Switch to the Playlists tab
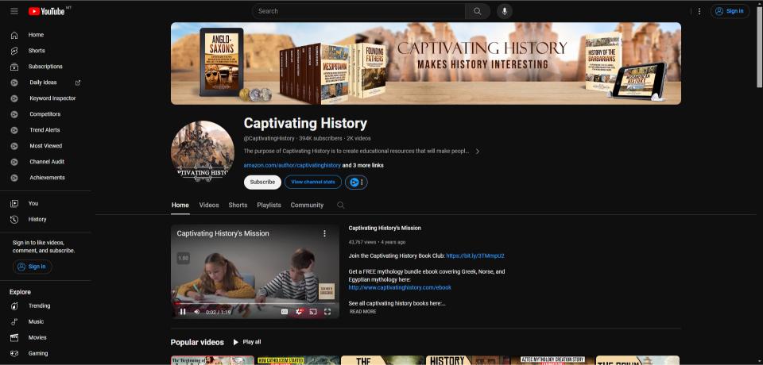763x365 pixels. 269,205
